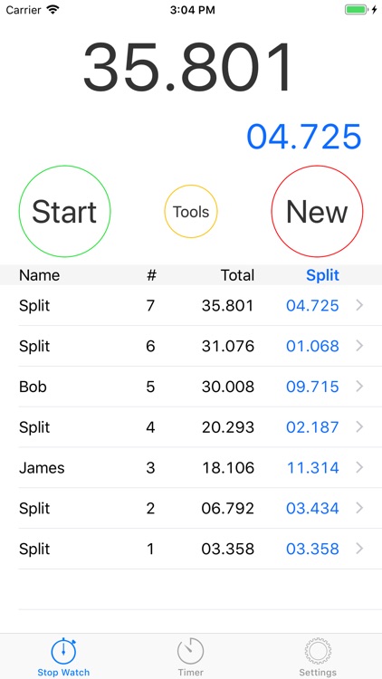Select the Name column header
Screen dimensions: 382x679
coord(40,275)
